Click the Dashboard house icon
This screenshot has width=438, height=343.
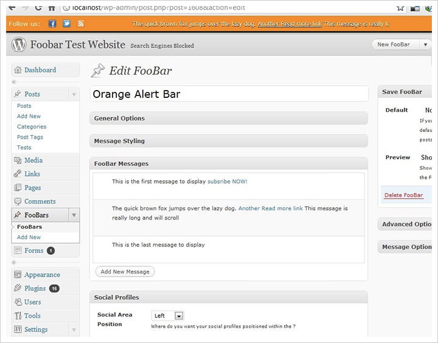(x=18, y=70)
